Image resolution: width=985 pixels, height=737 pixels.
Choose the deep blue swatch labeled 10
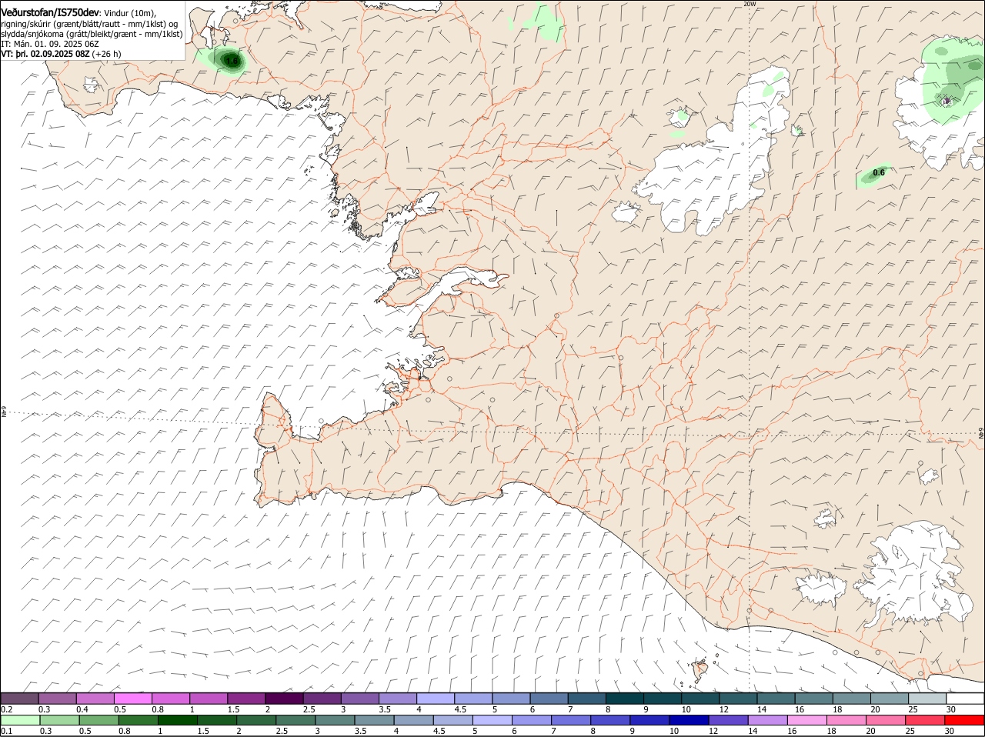click(x=688, y=720)
